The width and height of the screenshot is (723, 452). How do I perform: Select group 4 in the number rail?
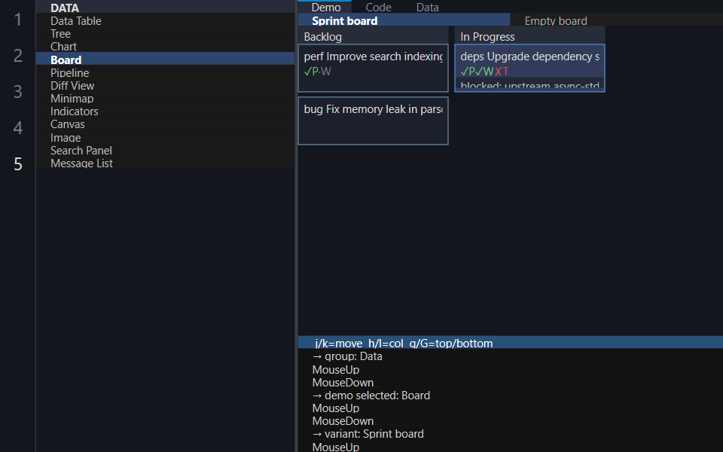coord(17,127)
